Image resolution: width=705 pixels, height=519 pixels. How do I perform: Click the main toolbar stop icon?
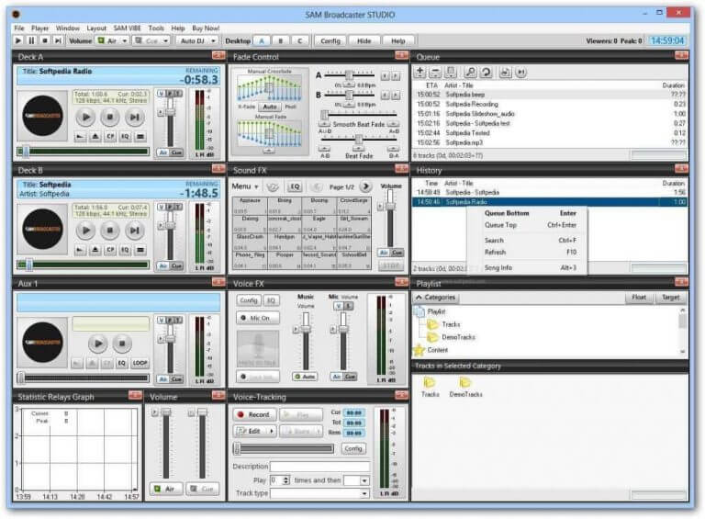point(44,40)
